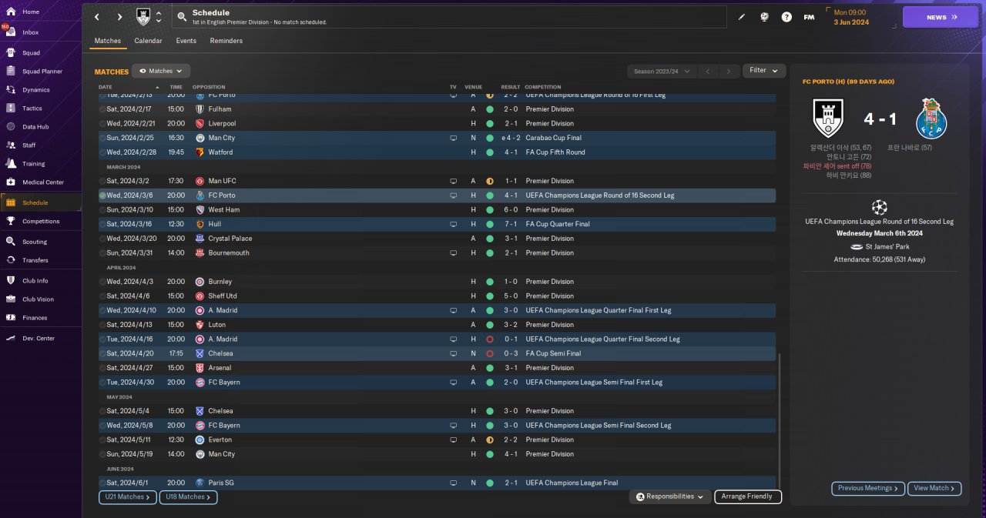Open Dev. Center sidebar icon

click(11, 339)
